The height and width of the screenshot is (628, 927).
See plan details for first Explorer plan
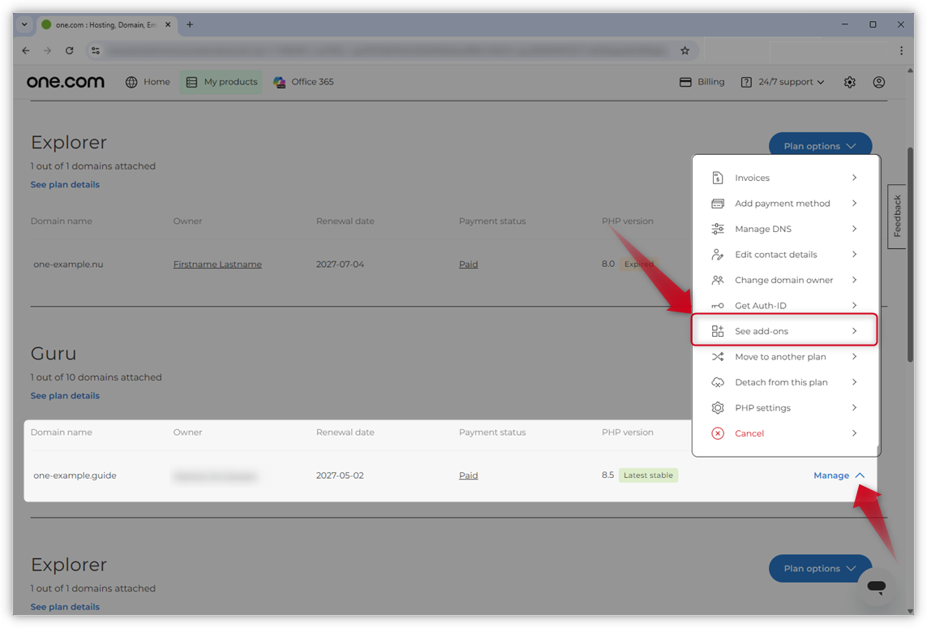(65, 184)
